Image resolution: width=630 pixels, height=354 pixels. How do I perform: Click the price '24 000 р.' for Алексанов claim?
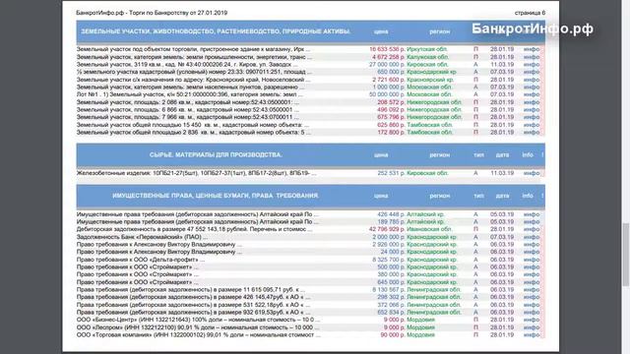pos(393,252)
